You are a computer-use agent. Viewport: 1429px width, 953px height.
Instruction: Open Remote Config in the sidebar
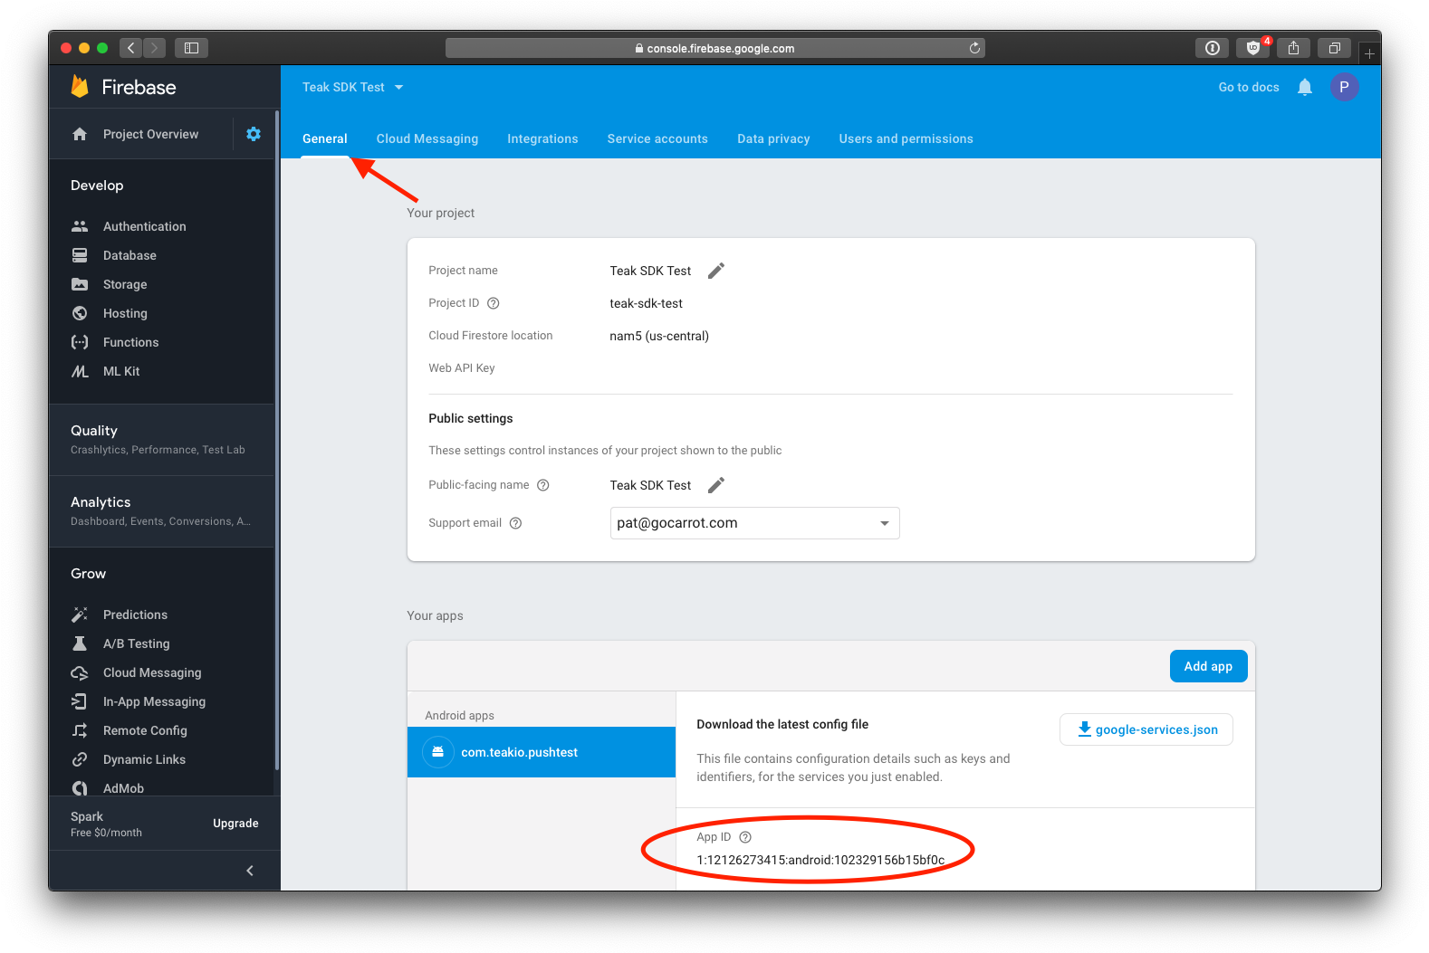[x=145, y=730]
